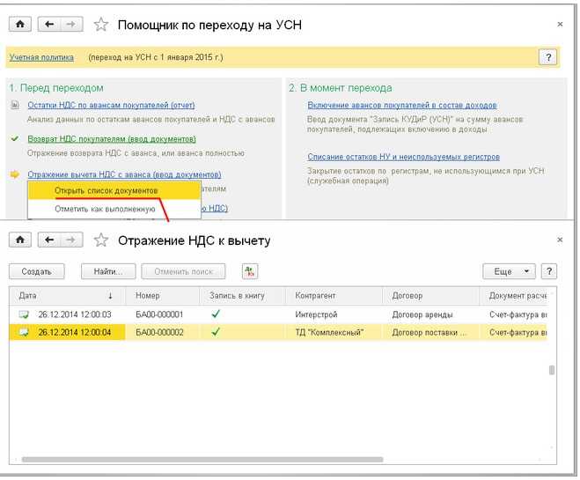Image resolution: width=580 pixels, height=480 pixels.
Task: Open Включение авансов покупателей в состав доходов
Action: (x=402, y=105)
